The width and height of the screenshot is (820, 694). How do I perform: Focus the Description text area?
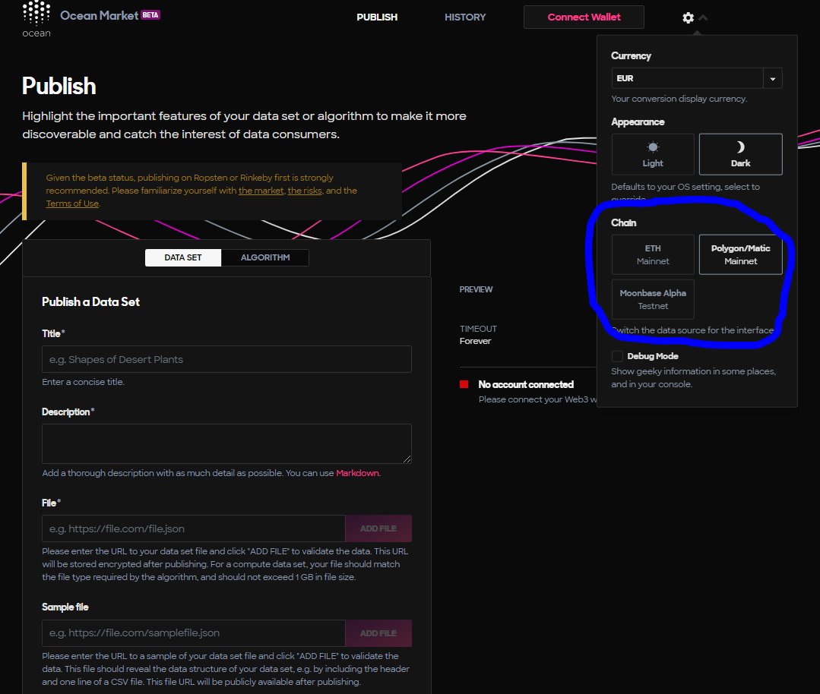tap(226, 443)
